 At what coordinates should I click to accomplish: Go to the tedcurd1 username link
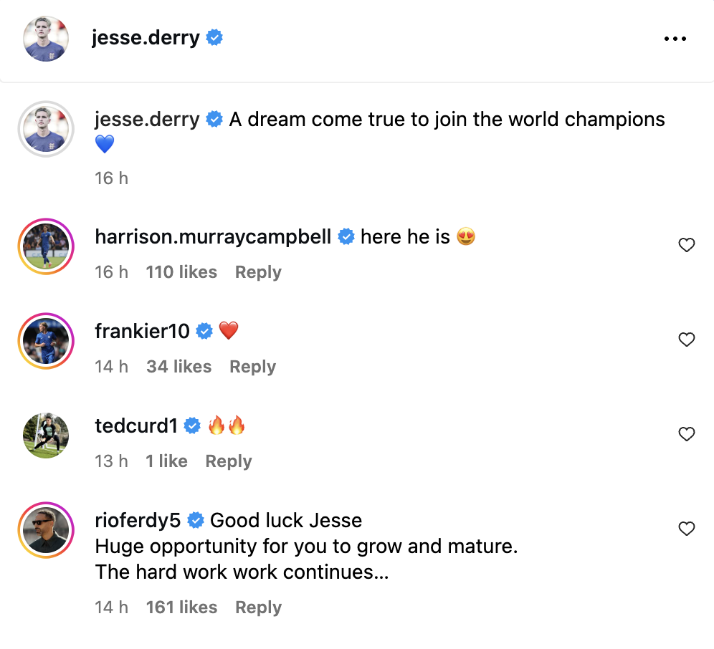click(x=136, y=426)
